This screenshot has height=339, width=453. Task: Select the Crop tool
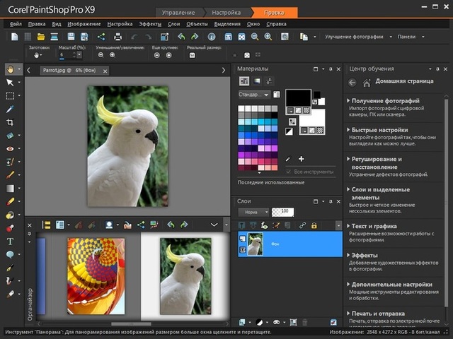10,122
